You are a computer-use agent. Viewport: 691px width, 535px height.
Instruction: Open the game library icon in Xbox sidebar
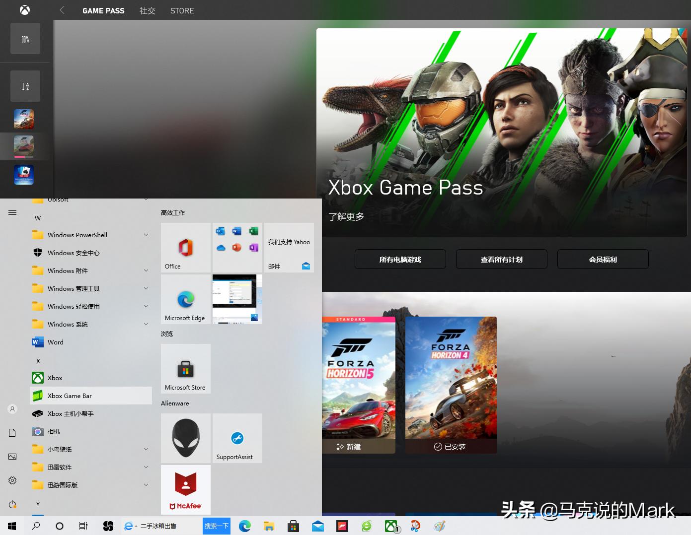pyautogui.click(x=25, y=38)
